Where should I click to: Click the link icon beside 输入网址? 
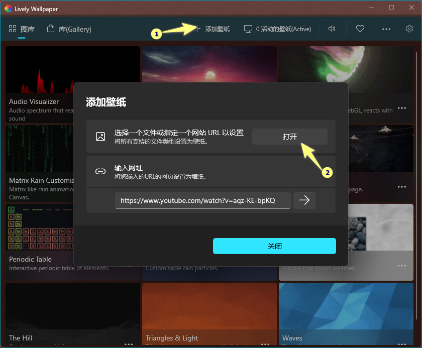pyautogui.click(x=100, y=172)
